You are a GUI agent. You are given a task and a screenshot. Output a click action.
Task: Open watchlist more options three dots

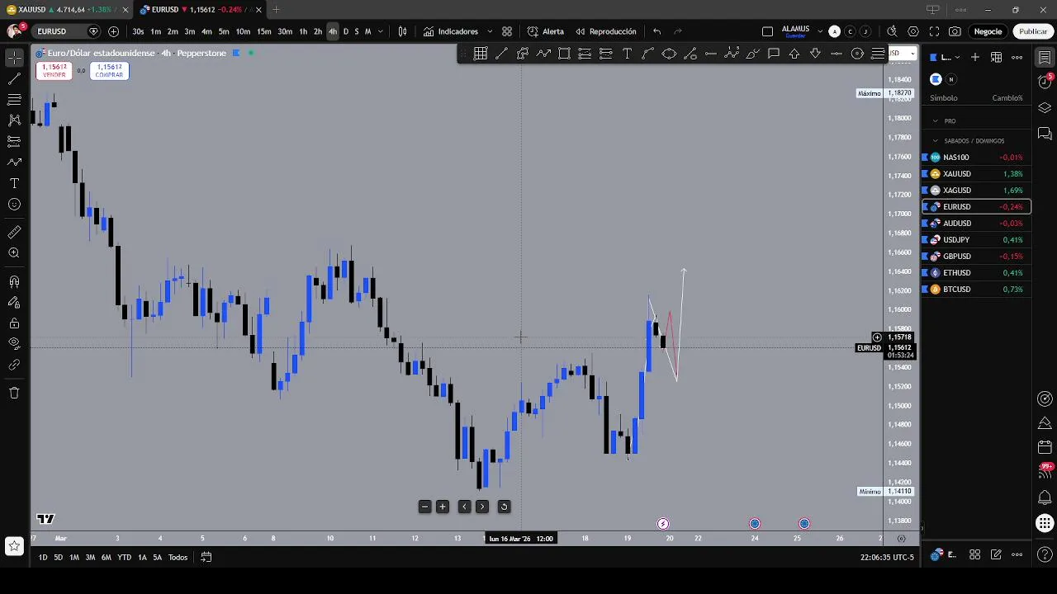coord(1017,57)
